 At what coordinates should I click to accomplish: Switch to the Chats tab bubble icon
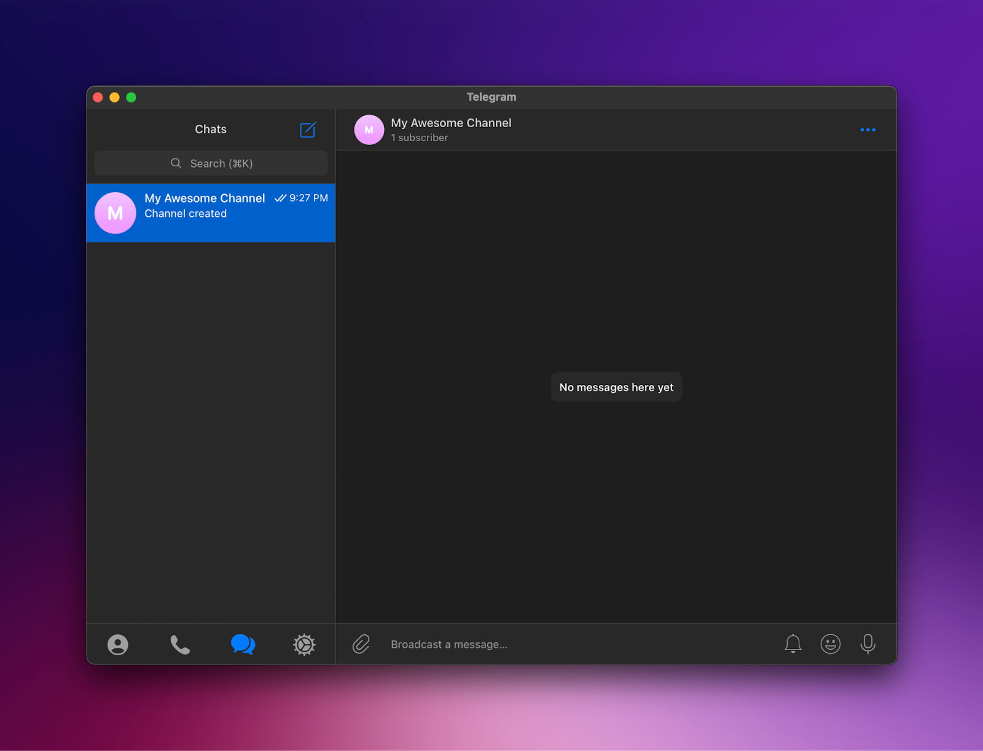tap(243, 644)
